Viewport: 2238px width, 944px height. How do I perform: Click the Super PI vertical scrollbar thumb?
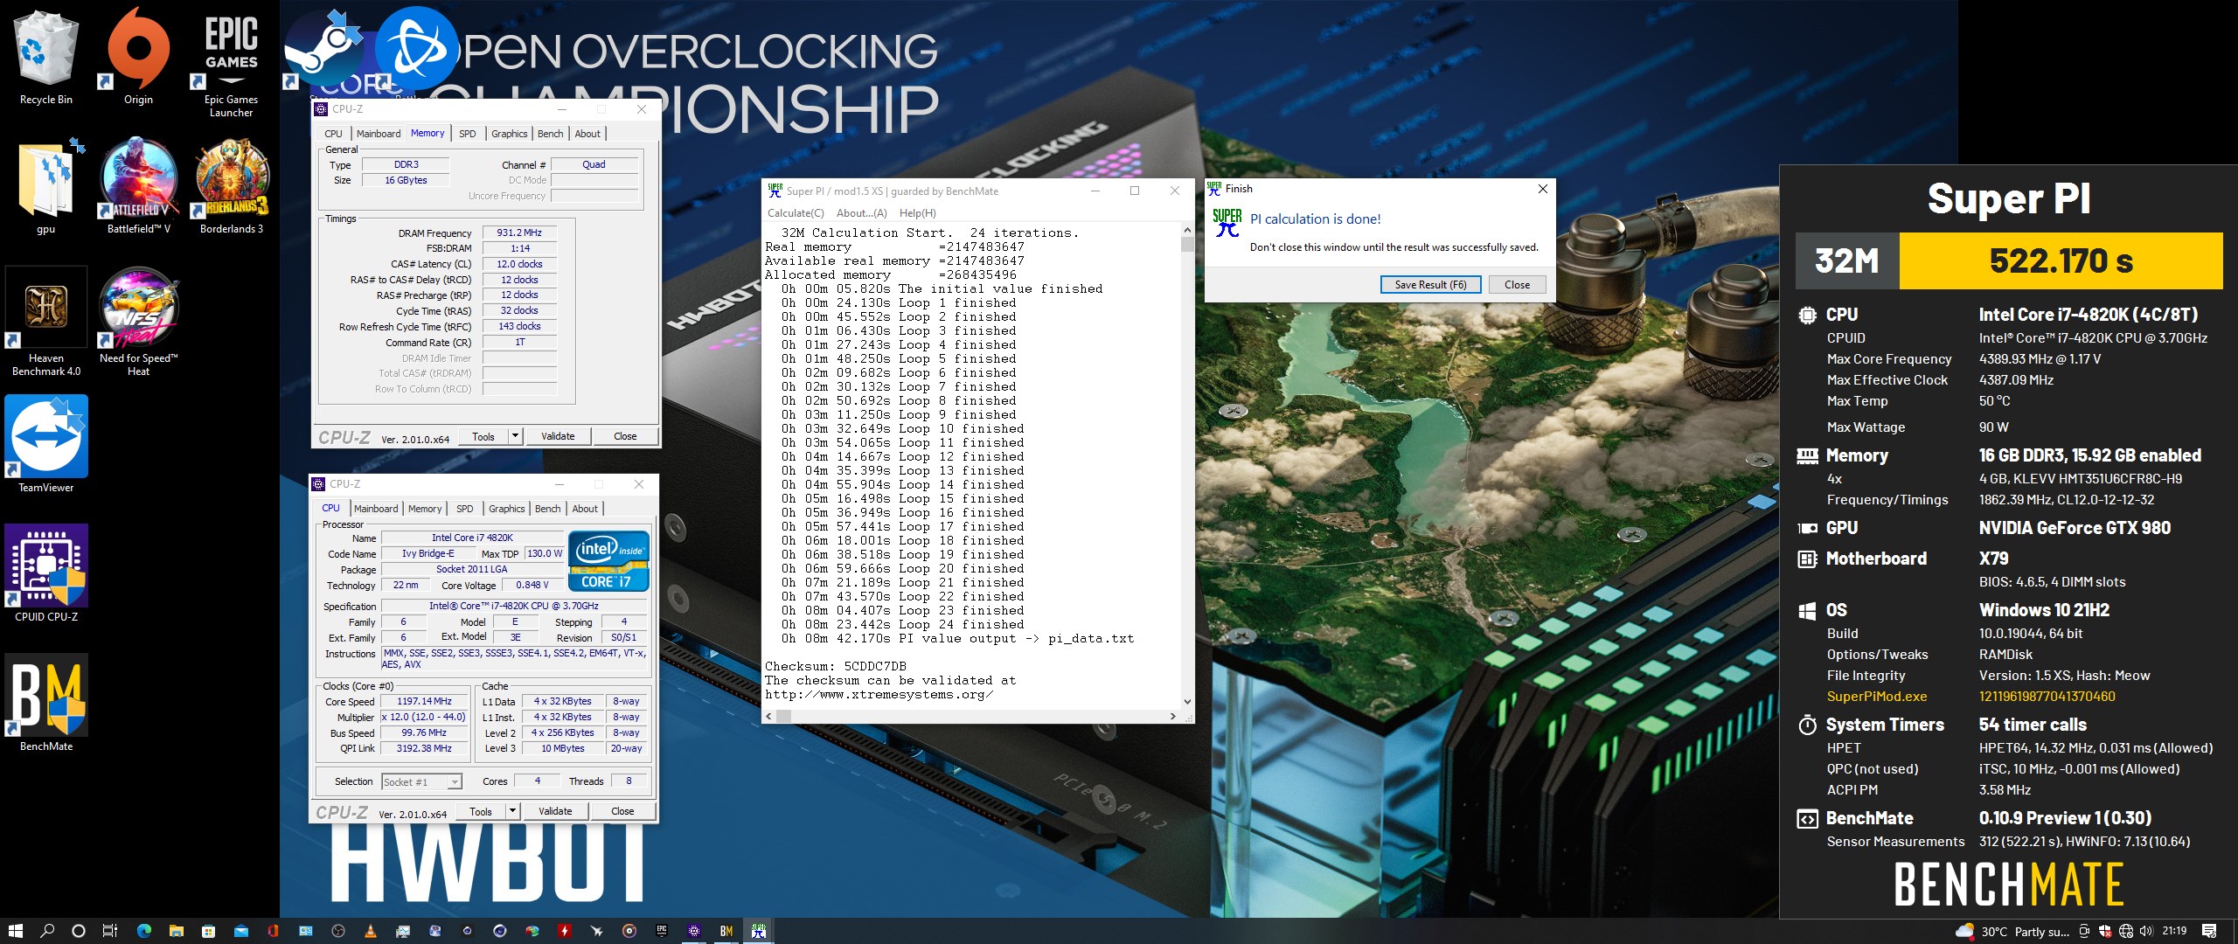tap(1187, 244)
